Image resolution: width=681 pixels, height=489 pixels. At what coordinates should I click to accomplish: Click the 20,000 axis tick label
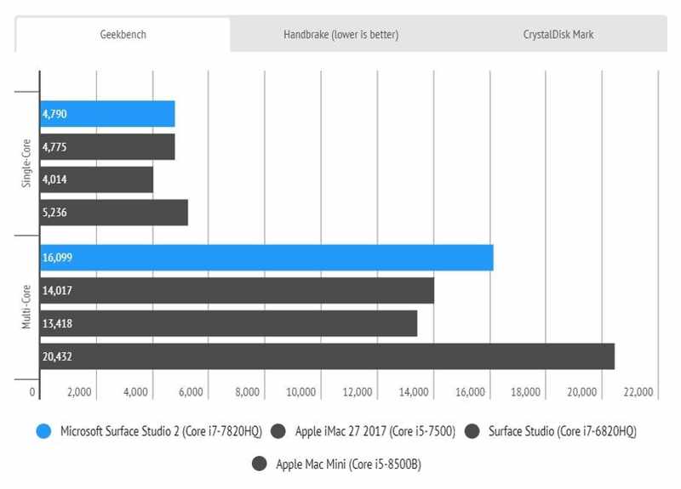pos(581,392)
